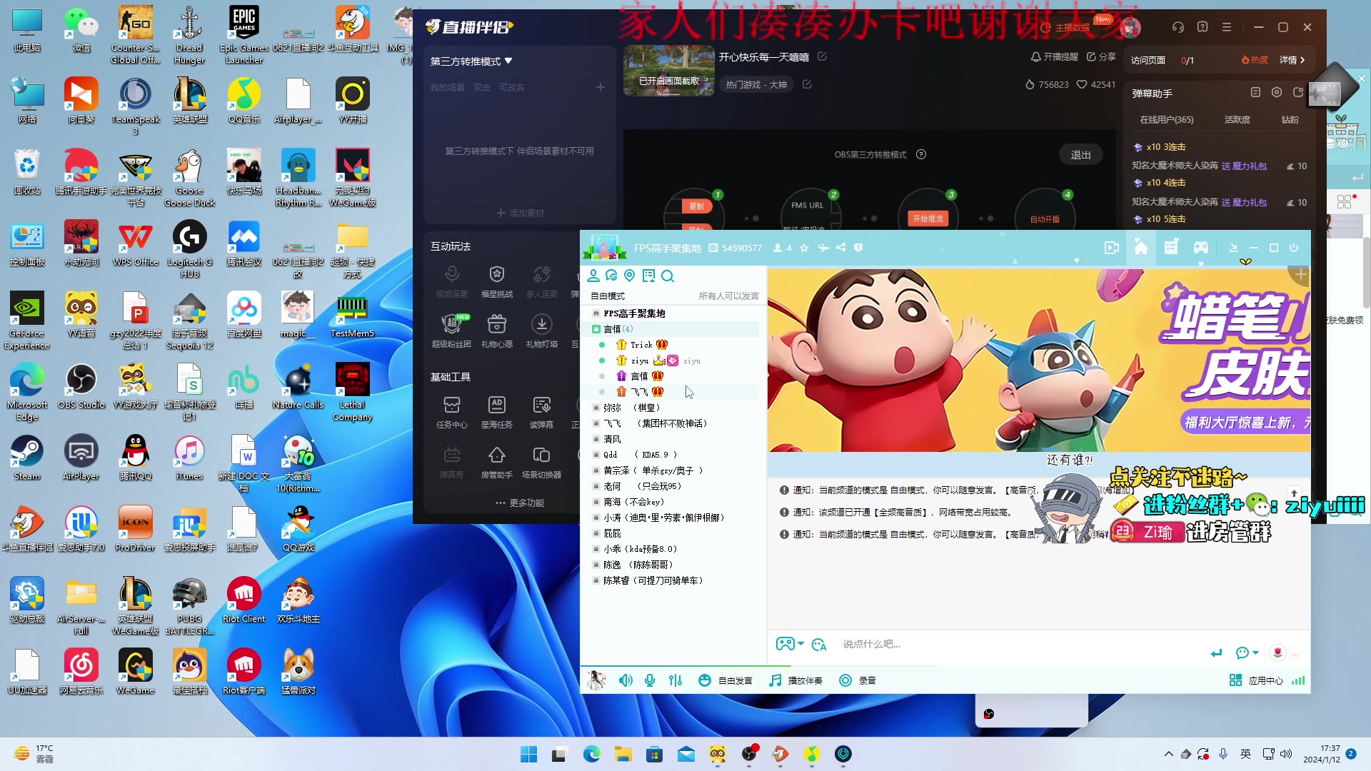Switch to the home tab icon in YY header
The image size is (1371, 771).
pyautogui.click(x=1141, y=248)
